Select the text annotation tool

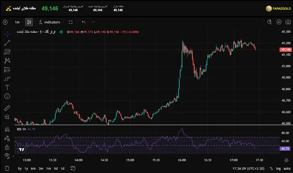tap(7, 88)
